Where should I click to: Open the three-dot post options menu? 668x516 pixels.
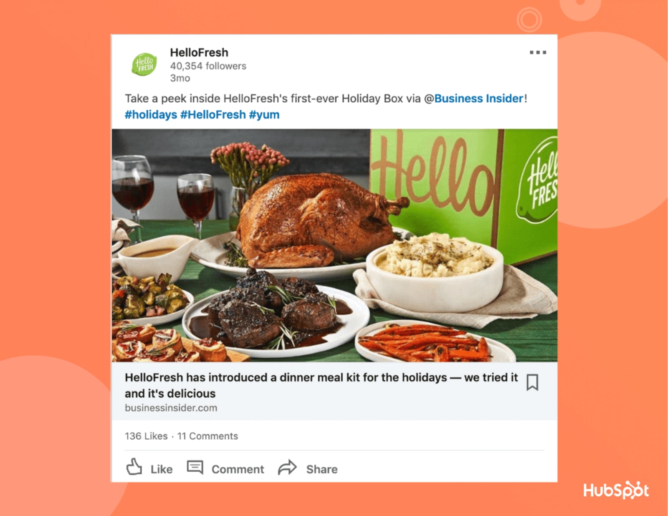(538, 53)
